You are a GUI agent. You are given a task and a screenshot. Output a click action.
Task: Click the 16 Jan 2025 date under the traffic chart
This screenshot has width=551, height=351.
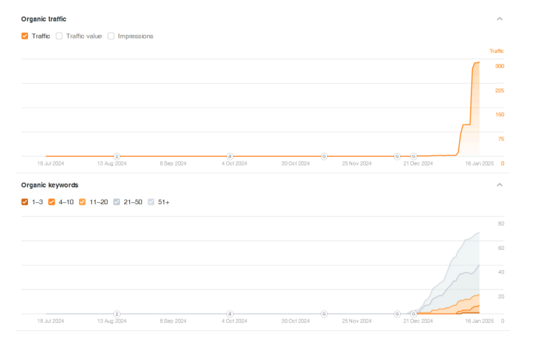coord(479,163)
